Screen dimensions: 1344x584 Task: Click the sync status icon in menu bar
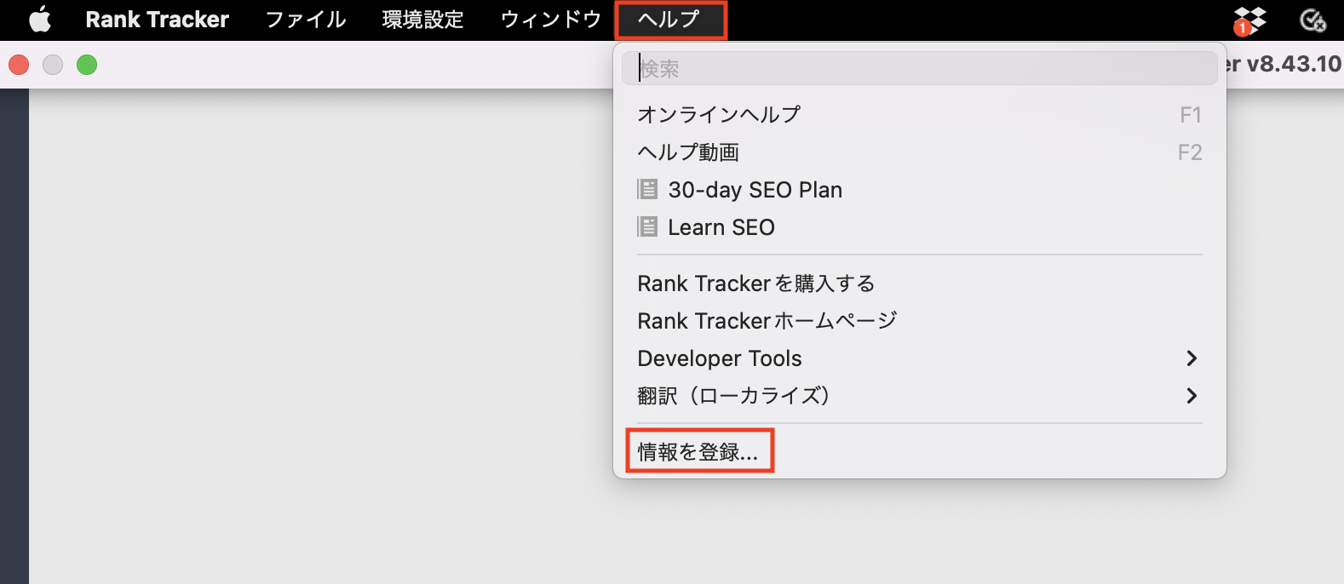point(1312,20)
